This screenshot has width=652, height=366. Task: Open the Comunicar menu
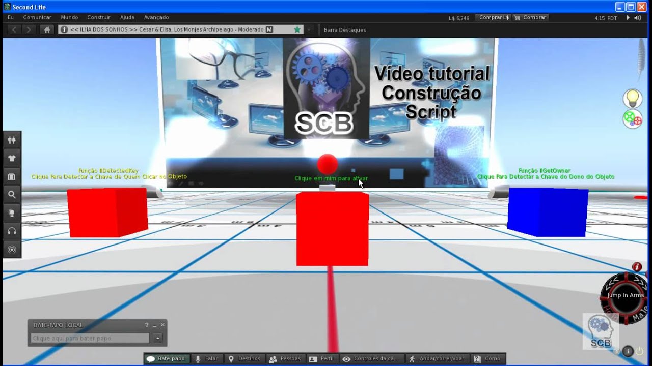tap(37, 17)
